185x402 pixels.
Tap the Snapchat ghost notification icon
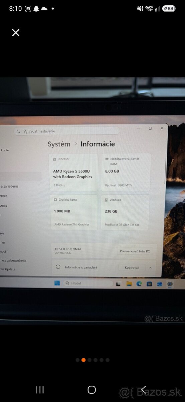coord(36,9)
